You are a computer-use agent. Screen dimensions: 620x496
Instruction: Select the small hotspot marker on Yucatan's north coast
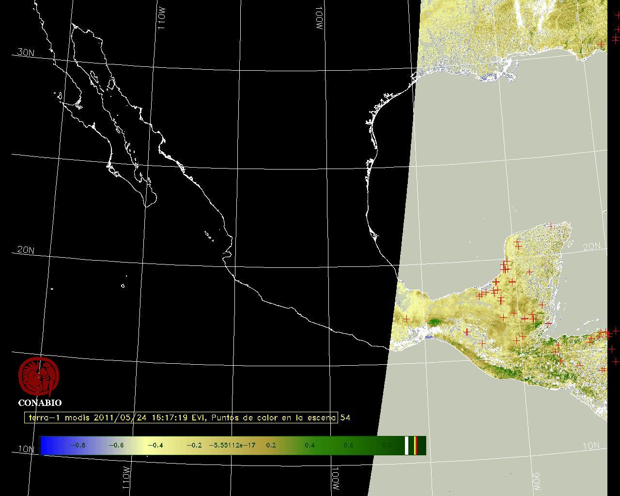(550, 226)
